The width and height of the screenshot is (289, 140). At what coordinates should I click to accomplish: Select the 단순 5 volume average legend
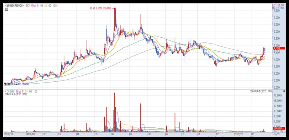coord(20,91)
